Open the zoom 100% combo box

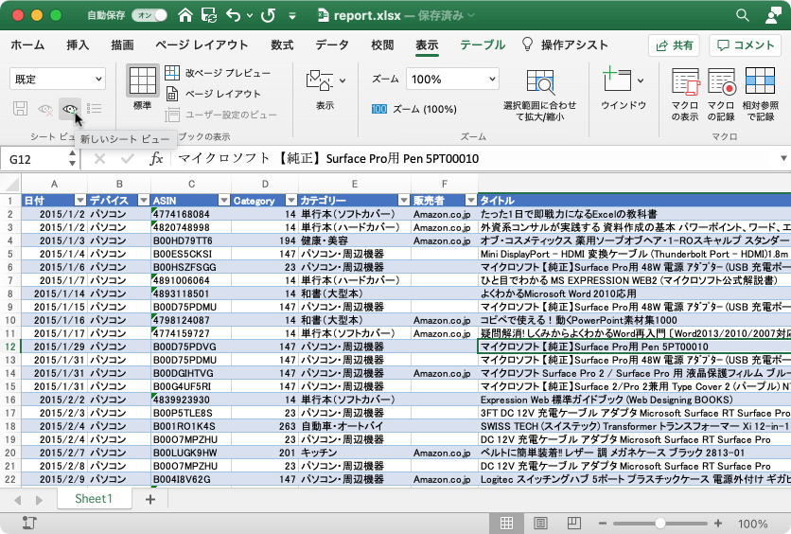(x=452, y=80)
